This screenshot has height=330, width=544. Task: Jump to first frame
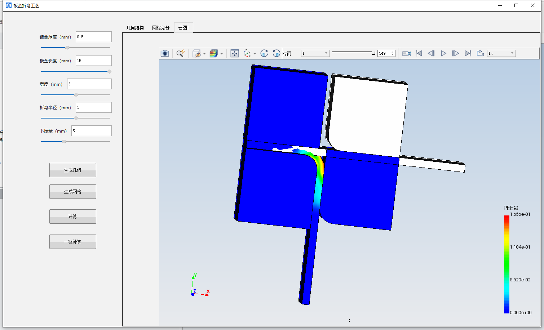(419, 53)
